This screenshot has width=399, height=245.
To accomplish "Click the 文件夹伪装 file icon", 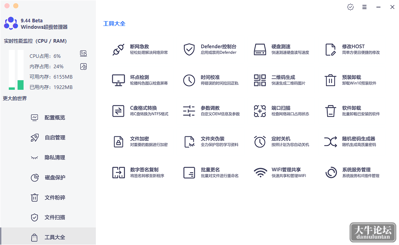I will coord(189,142).
